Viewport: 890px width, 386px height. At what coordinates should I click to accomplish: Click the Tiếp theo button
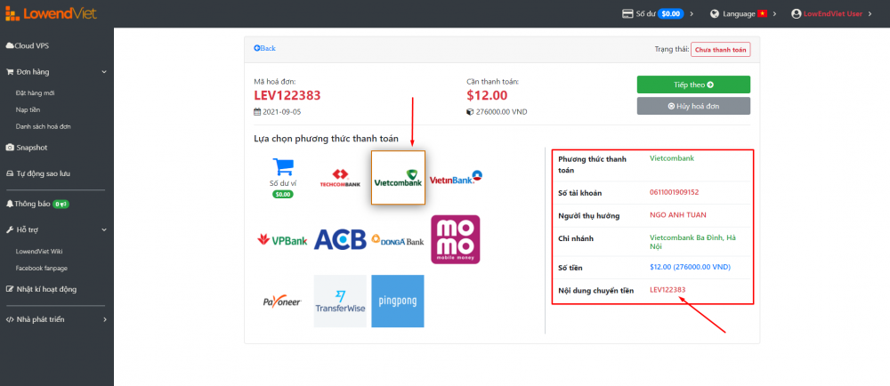(x=693, y=84)
